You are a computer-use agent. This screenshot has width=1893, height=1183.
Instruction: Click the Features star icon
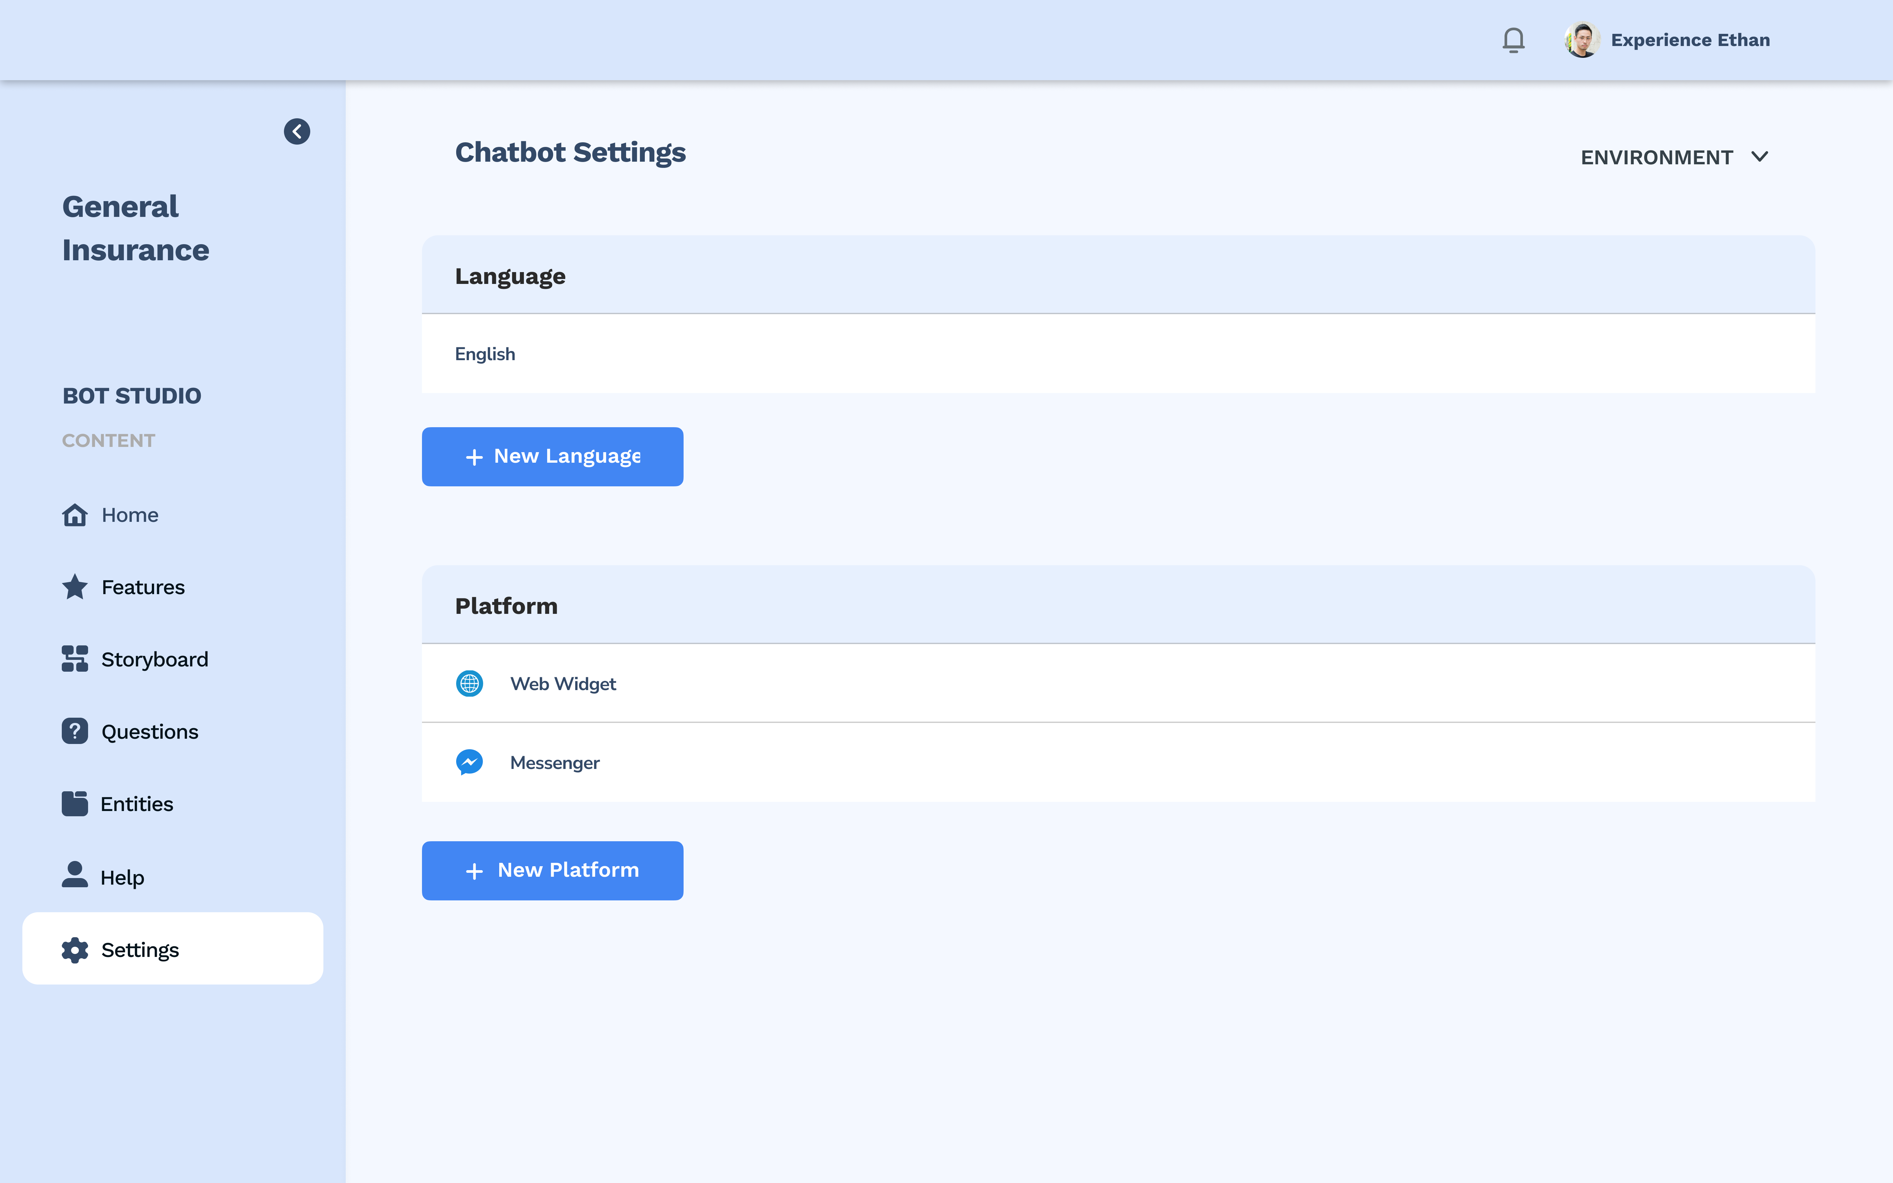[75, 587]
